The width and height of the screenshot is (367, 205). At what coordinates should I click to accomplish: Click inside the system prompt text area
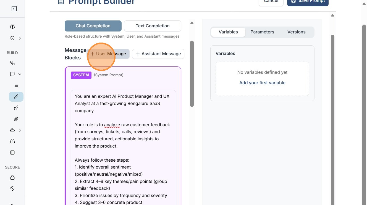(123, 148)
